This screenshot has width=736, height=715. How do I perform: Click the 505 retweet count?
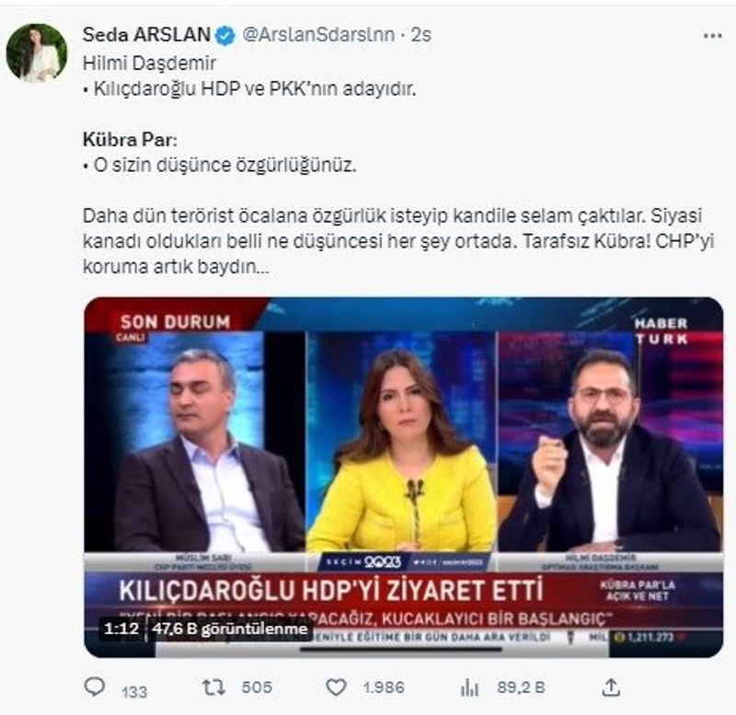coord(257,687)
